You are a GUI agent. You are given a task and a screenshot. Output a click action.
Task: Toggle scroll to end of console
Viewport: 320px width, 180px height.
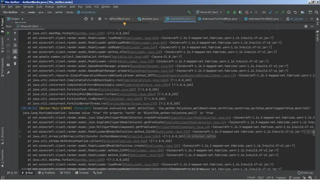tap(15, 51)
